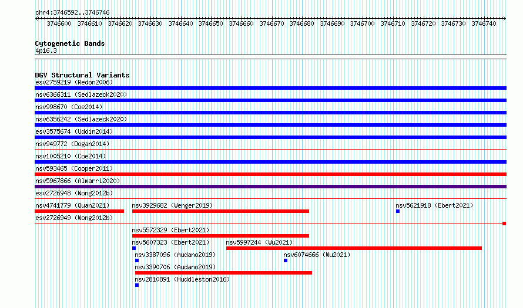Click ruler position 3746670
Viewport: 523px width, 308px height.
271,23
